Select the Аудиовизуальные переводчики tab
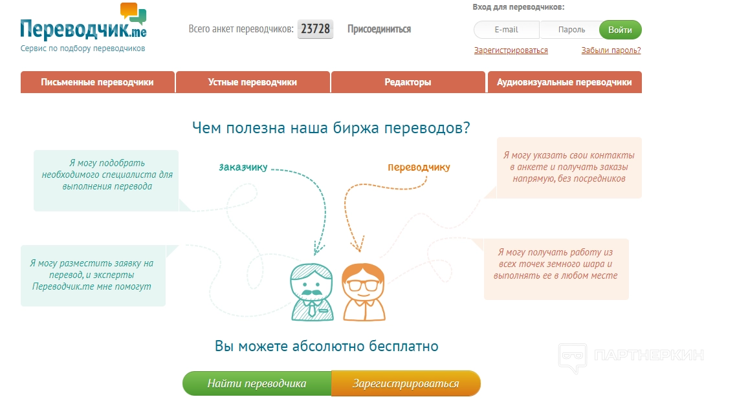This screenshot has height=408, width=737. pyautogui.click(x=564, y=82)
